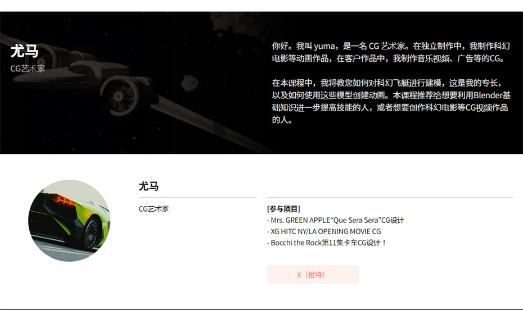The image size is (523, 310).
Task: Click the CG艺术家 label under the name heading
Action: tap(154, 209)
